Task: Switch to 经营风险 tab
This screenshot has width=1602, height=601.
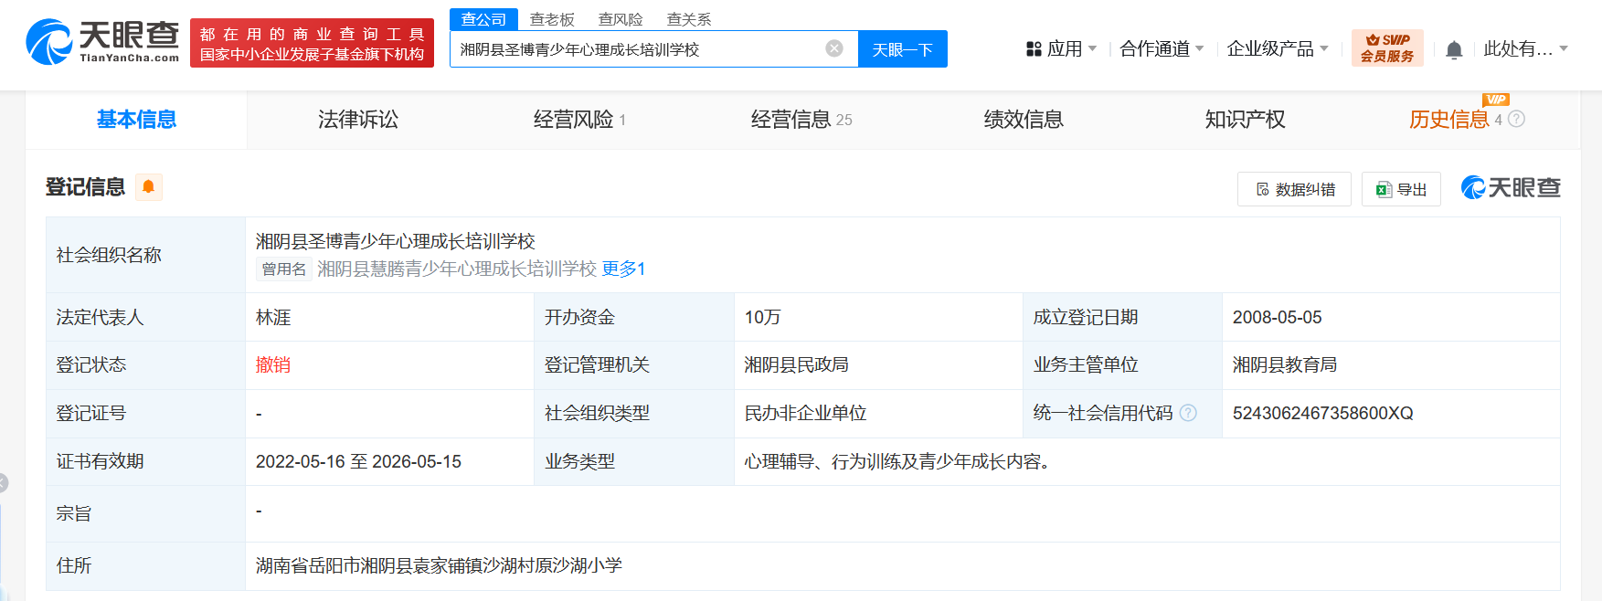Action: [x=579, y=120]
